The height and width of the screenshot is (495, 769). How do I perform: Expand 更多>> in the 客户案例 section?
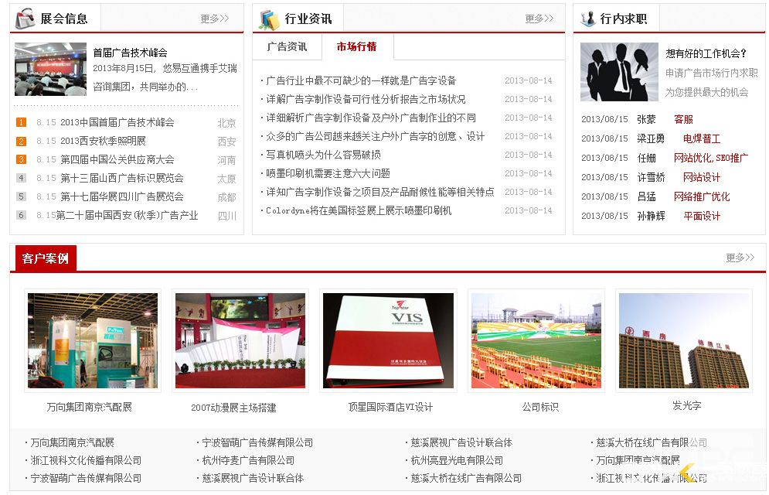pyautogui.click(x=740, y=258)
